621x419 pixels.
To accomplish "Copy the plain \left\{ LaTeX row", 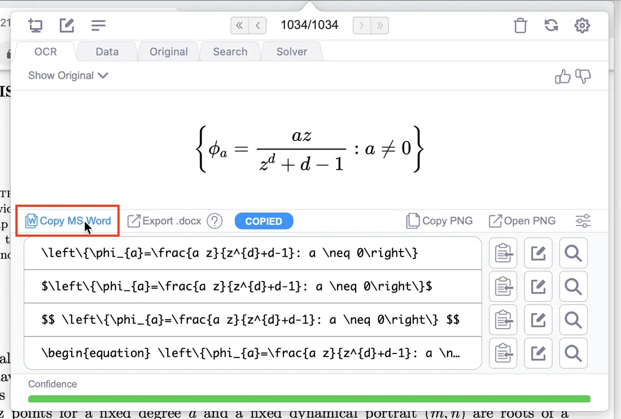I will [503, 253].
